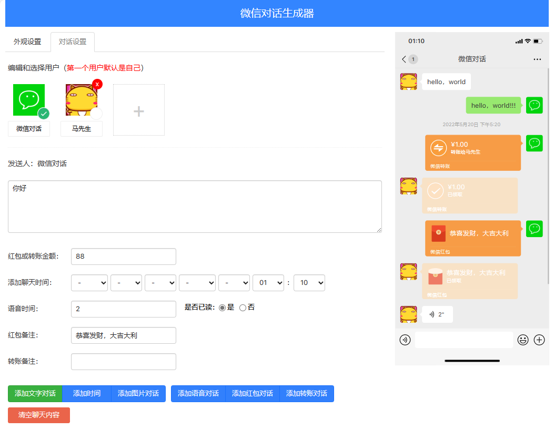Click the 添加语音对话 button
Screen dimensions: 554x430
point(198,394)
